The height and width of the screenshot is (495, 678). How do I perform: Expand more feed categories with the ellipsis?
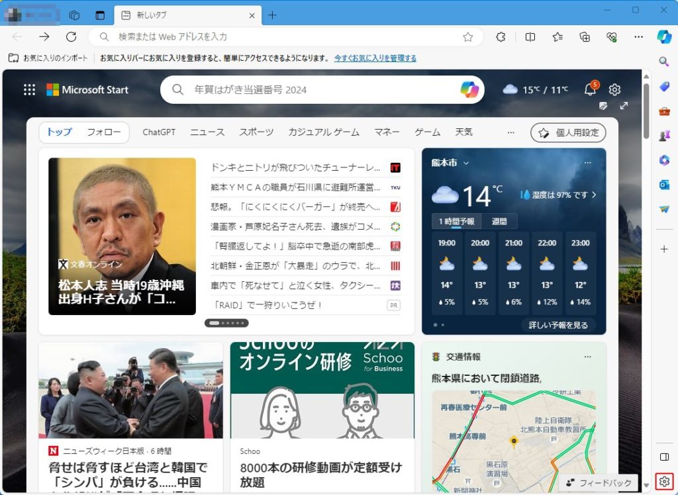(510, 132)
